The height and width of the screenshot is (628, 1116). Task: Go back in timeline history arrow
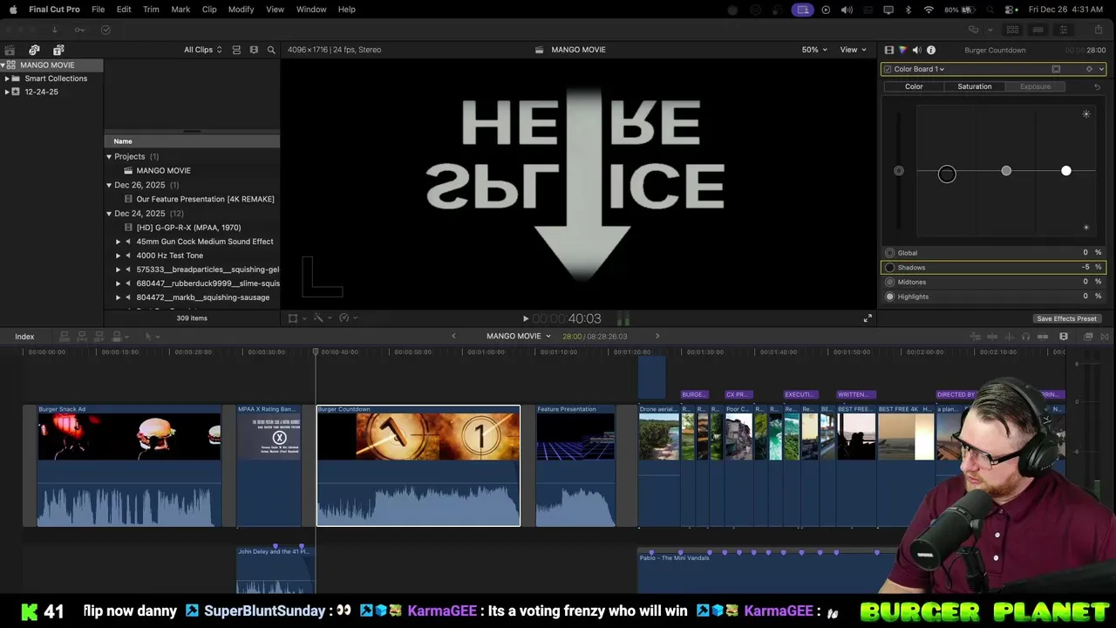tap(453, 336)
